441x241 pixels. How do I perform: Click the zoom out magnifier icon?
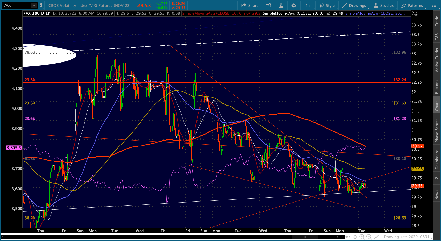tap(369, 237)
